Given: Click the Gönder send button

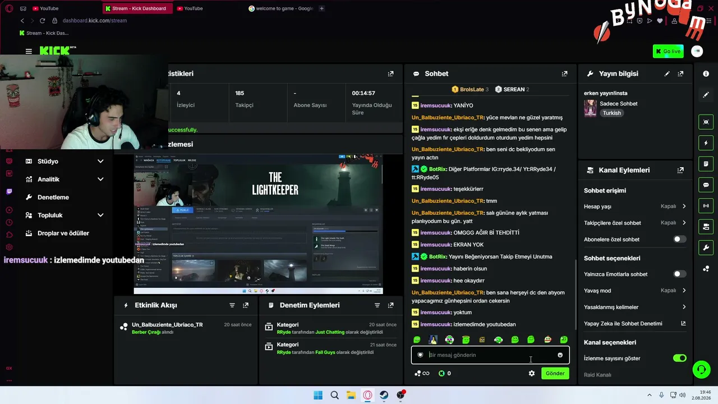Looking at the screenshot, I should [x=555, y=374].
